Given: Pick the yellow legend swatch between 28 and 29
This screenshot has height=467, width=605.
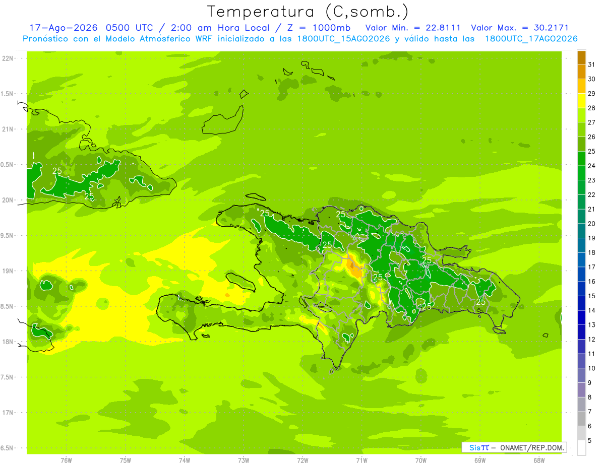Looking at the screenshot, I should pyautogui.click(x=581, y=101).
